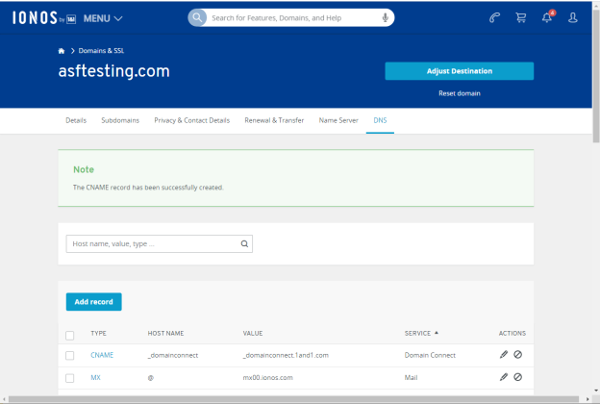
Task: Click the blue magnifier search icon
Action: tap(197, 17)
